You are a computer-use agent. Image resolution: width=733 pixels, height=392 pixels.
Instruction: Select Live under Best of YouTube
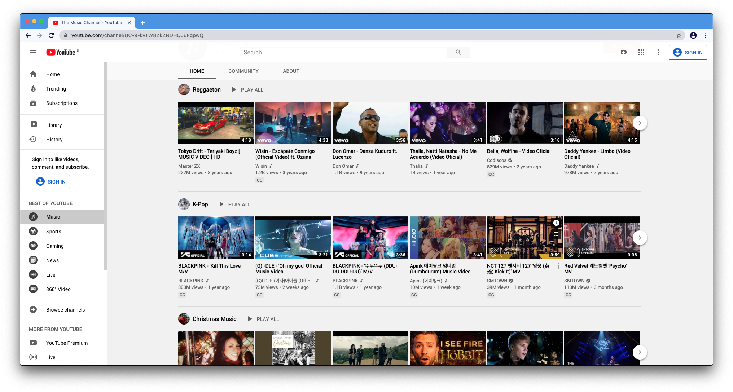click(x=62, y=275)
